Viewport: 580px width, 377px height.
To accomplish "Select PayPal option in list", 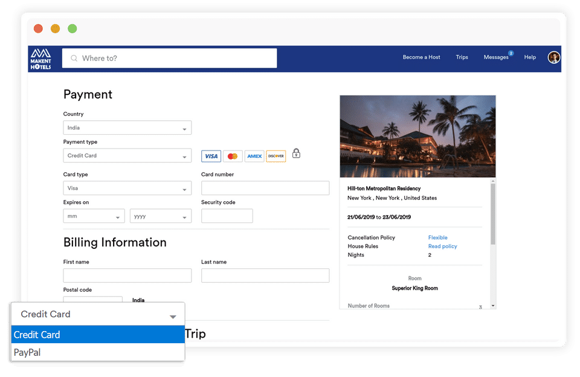I will 98,352.
